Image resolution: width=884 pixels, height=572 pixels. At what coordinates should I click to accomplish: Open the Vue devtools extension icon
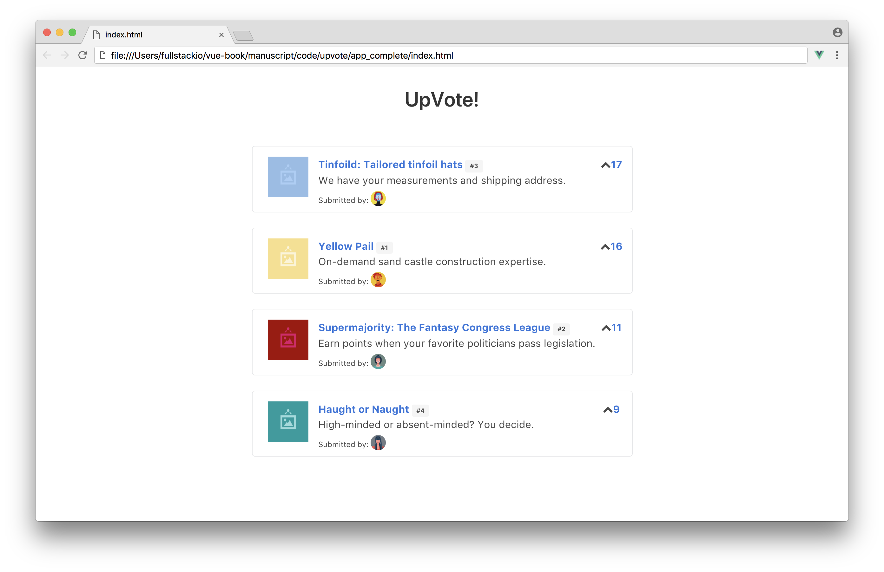(819, 55)
